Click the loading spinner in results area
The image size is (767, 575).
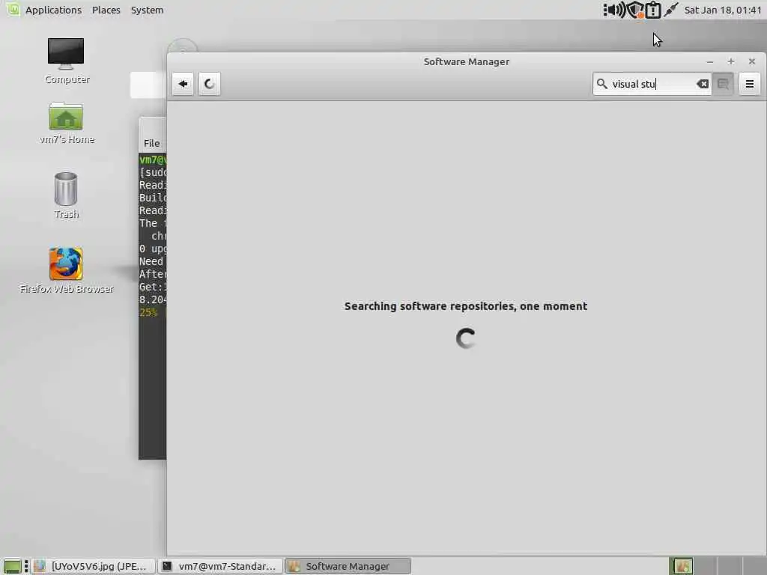pos(466,338)
